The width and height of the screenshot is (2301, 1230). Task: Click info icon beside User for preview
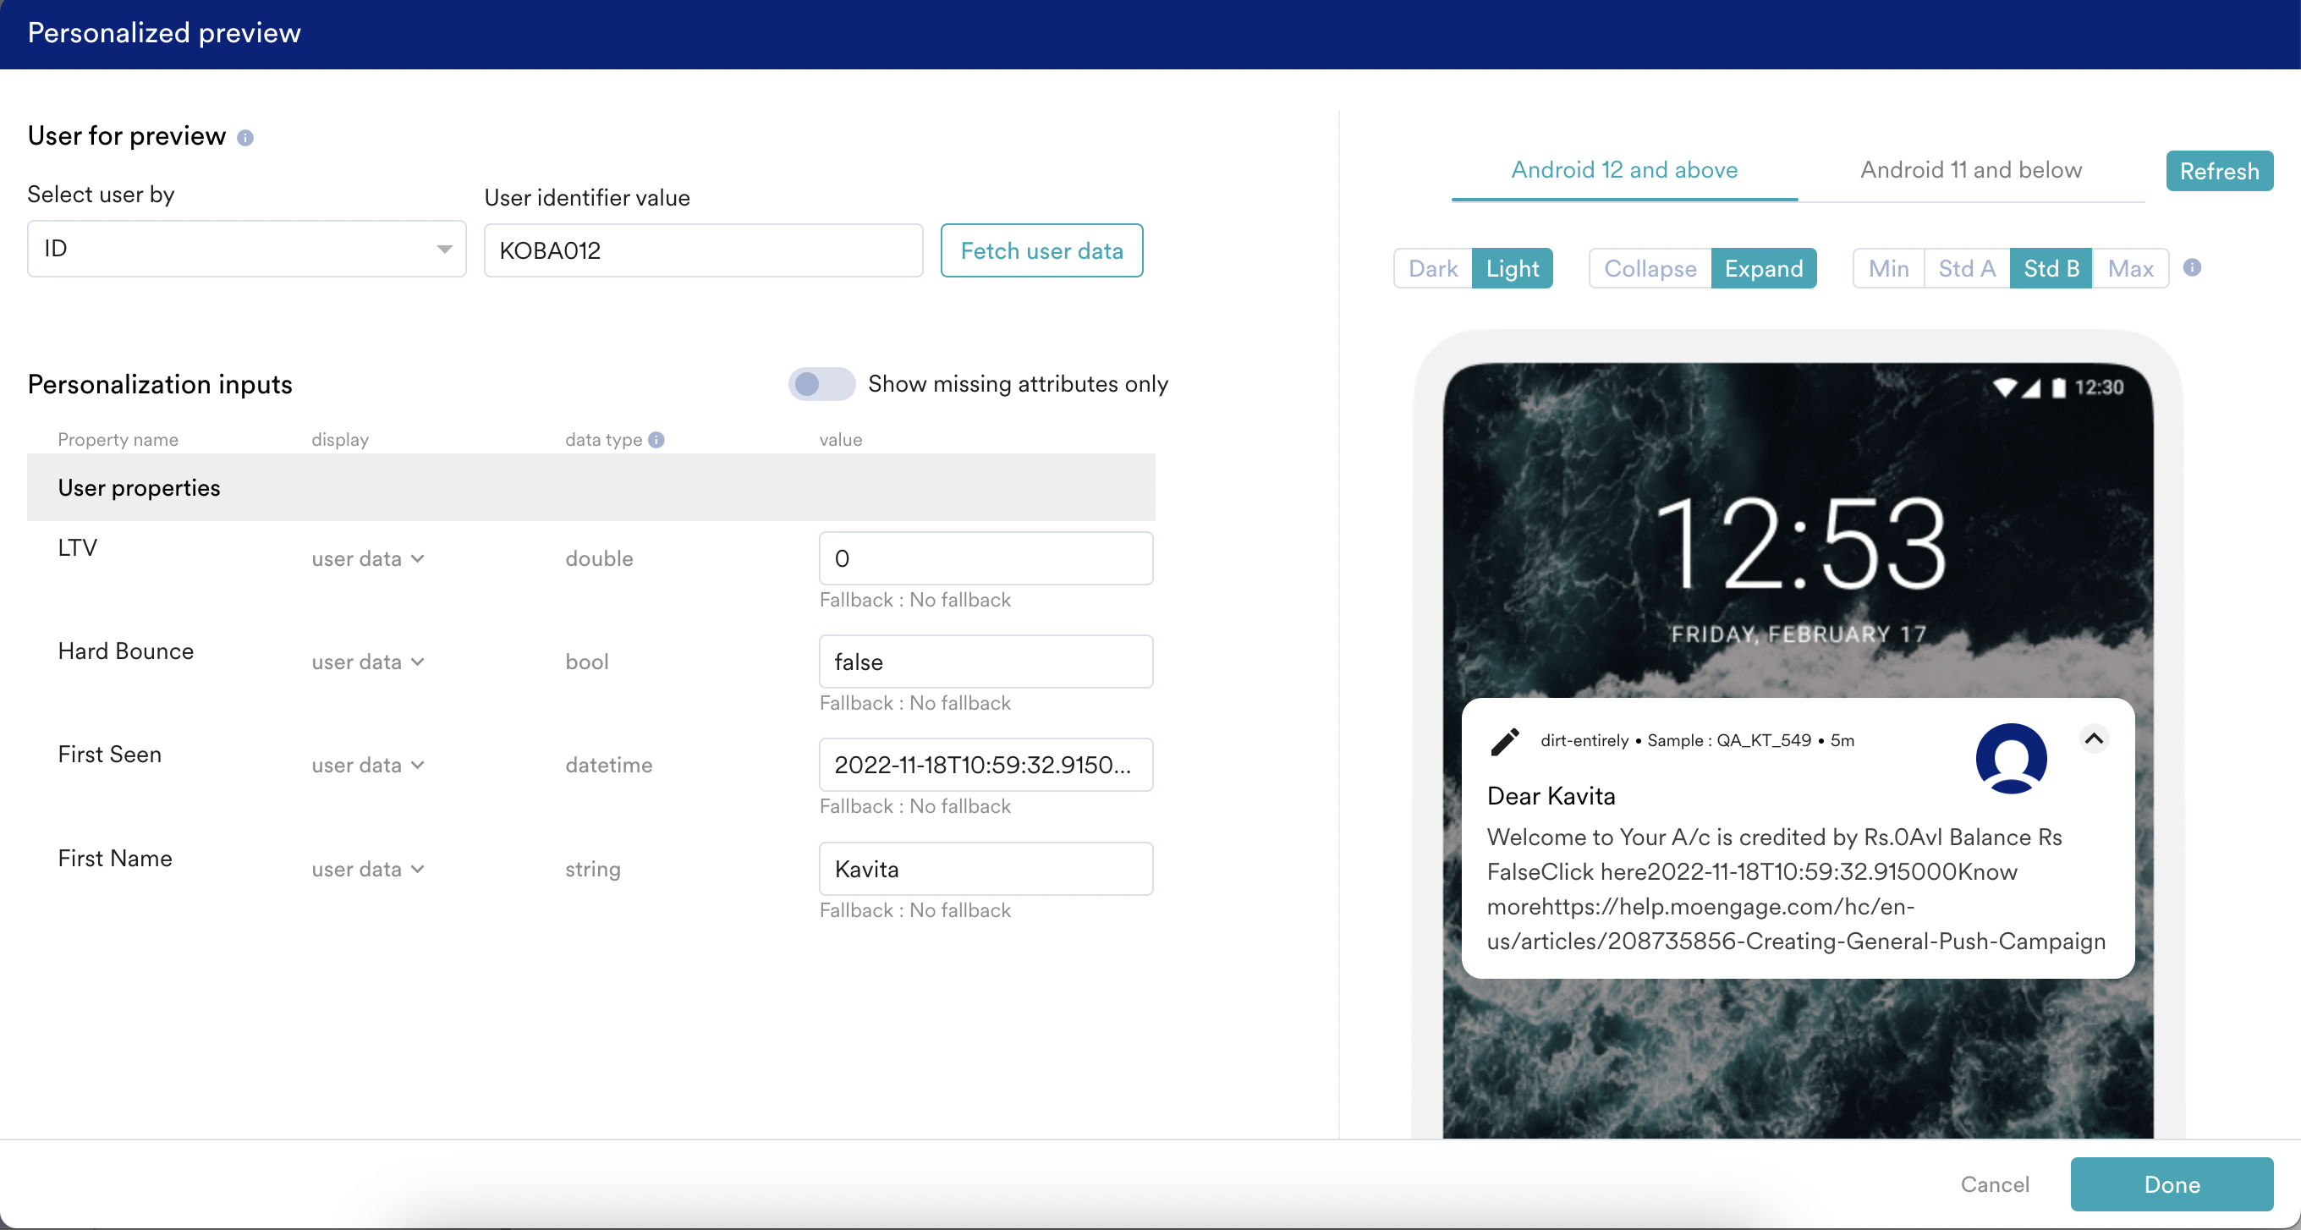click(244, 138)
